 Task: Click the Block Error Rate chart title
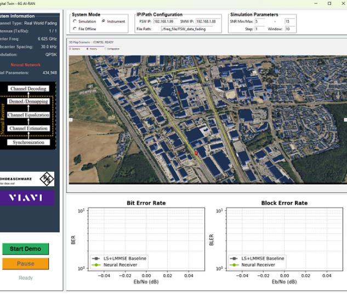point(285,203)
